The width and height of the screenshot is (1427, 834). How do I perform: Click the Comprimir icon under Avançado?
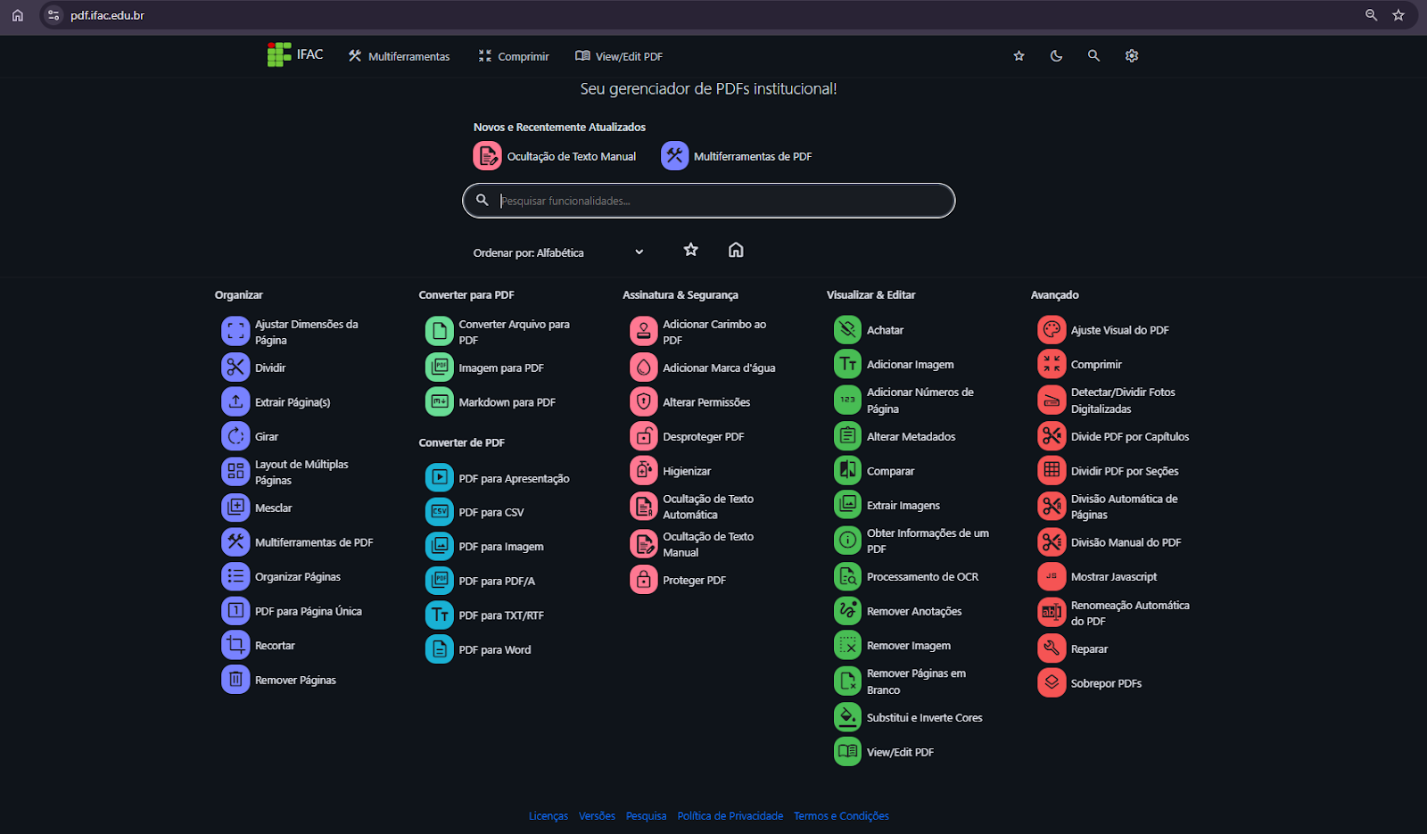(1052, 364)
